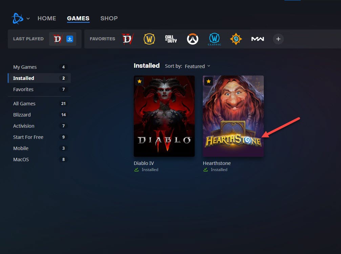The image size is (341, 254).
Task: Click the blue download icon in Last Played
Action: click(70, 39)
